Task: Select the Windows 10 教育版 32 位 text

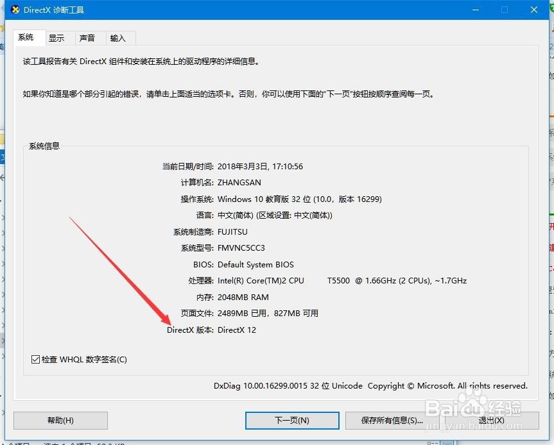Action: click(264, 199)
